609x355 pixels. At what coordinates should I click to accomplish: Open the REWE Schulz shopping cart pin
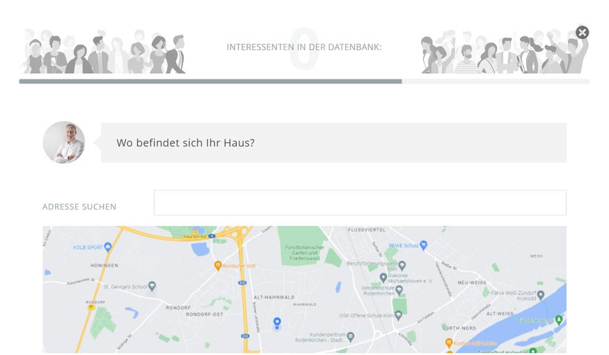423,245
